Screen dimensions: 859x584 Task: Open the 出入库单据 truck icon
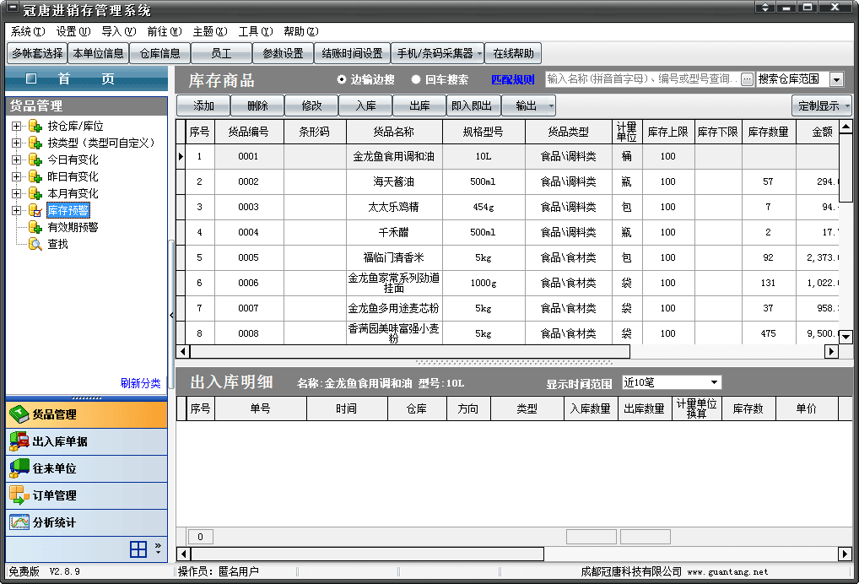click(x=19, y=441)
